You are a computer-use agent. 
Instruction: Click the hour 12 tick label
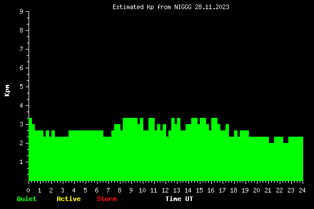click(165, 190)
